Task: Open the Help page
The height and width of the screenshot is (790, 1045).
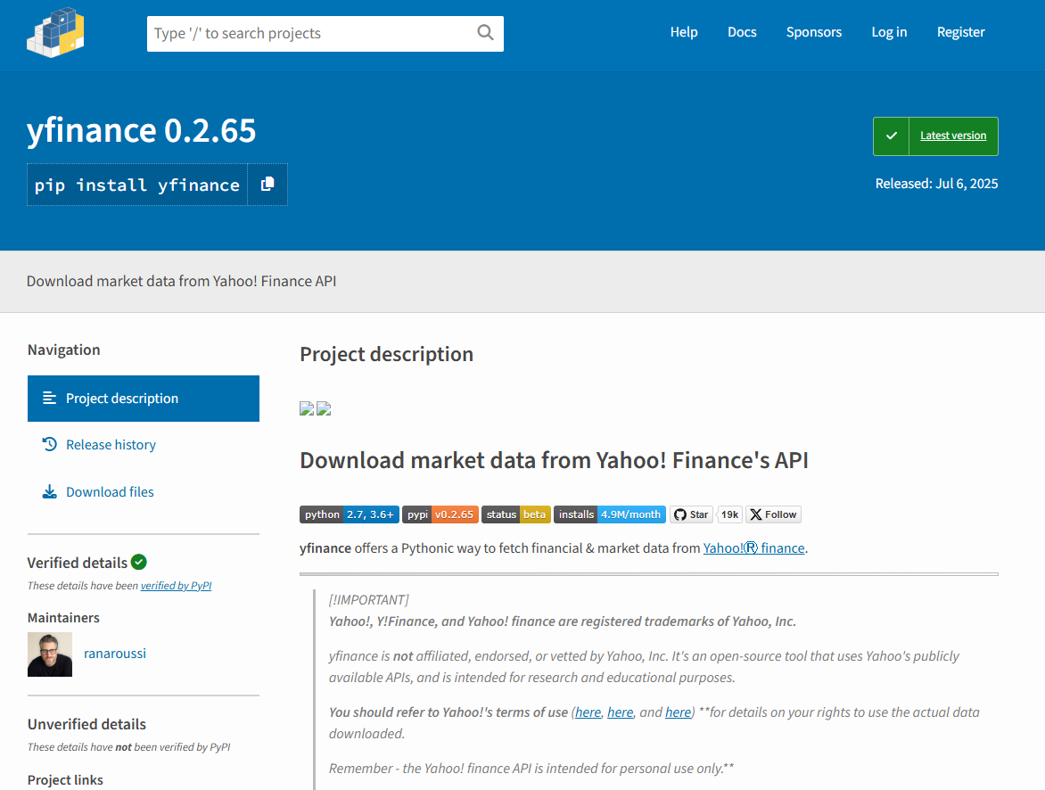Action: tap(684, 32)
